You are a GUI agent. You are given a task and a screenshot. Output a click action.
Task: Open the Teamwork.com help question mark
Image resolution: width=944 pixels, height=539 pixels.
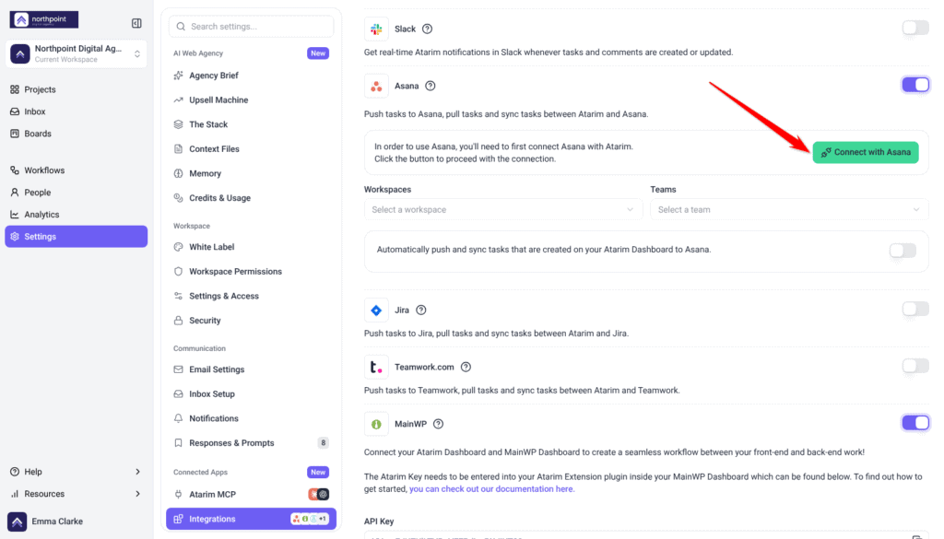click(x=466, y=367)
